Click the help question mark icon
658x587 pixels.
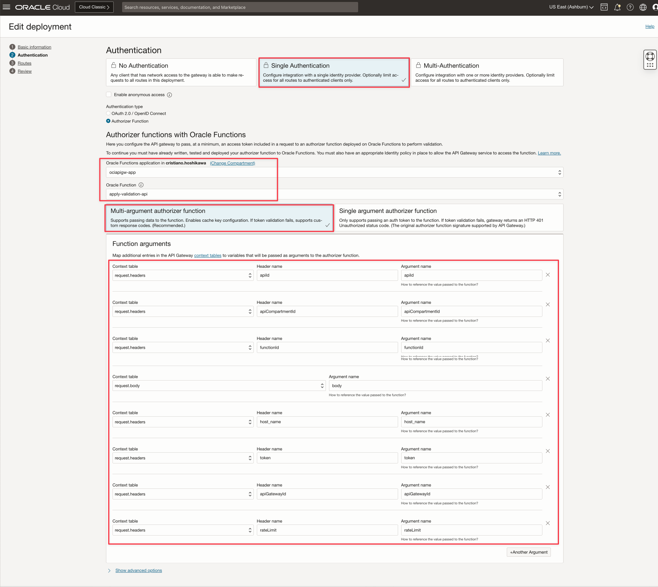tap(630, 7)
